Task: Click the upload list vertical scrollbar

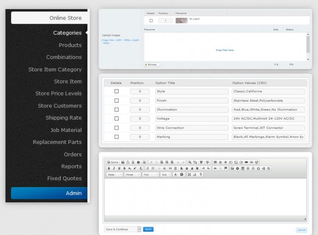Action: (x=308, y=47)
